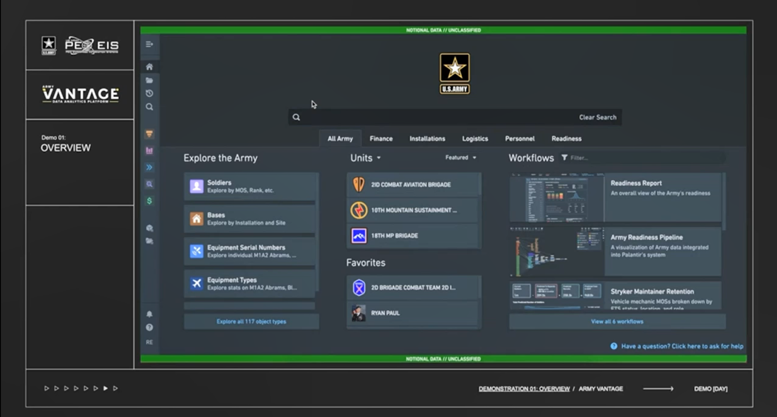Viewport: 777px width, 417px height.
Task: Open the purple magnifier app icon in sidebar
Action: pyautogui.click(x=149, y=184)
